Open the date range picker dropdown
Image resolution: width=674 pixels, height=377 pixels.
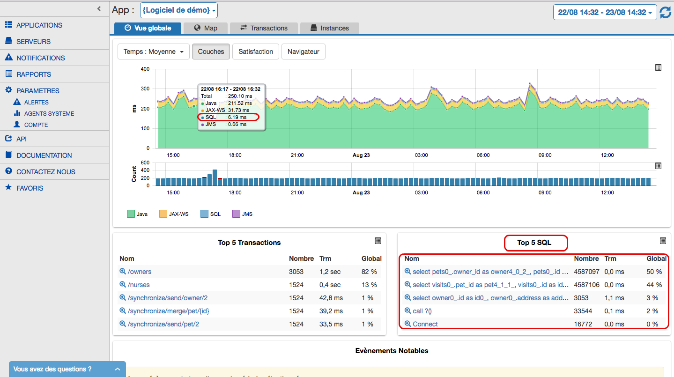point(604,13)
